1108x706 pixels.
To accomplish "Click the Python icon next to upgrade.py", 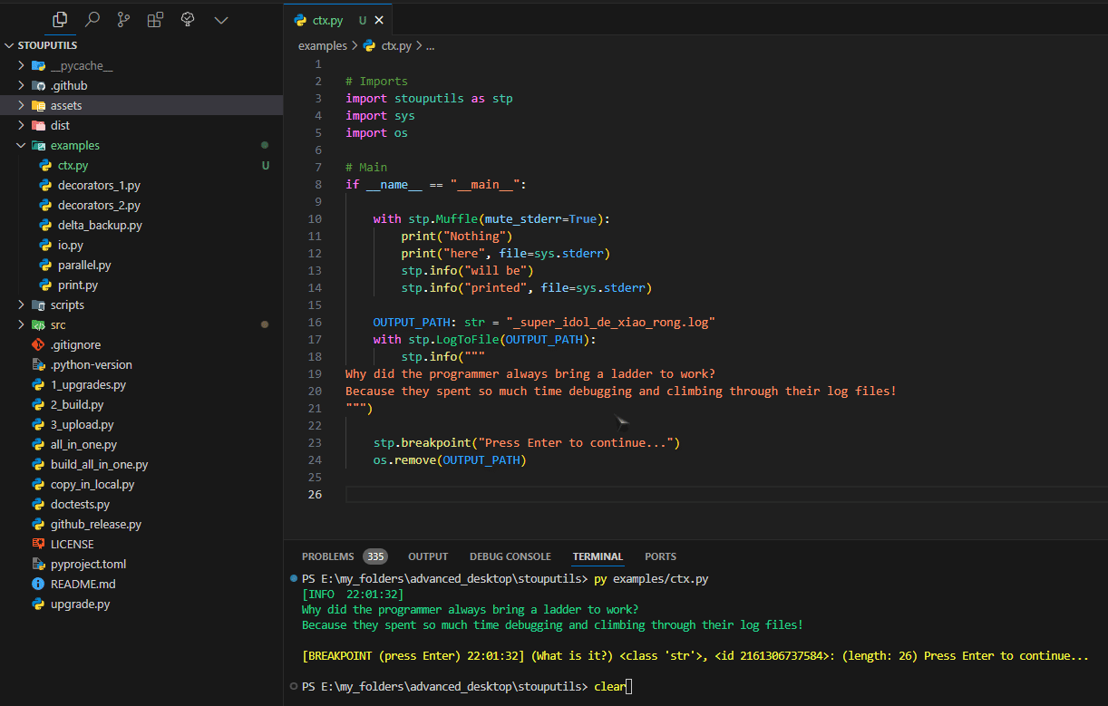I will pos(38,604).
